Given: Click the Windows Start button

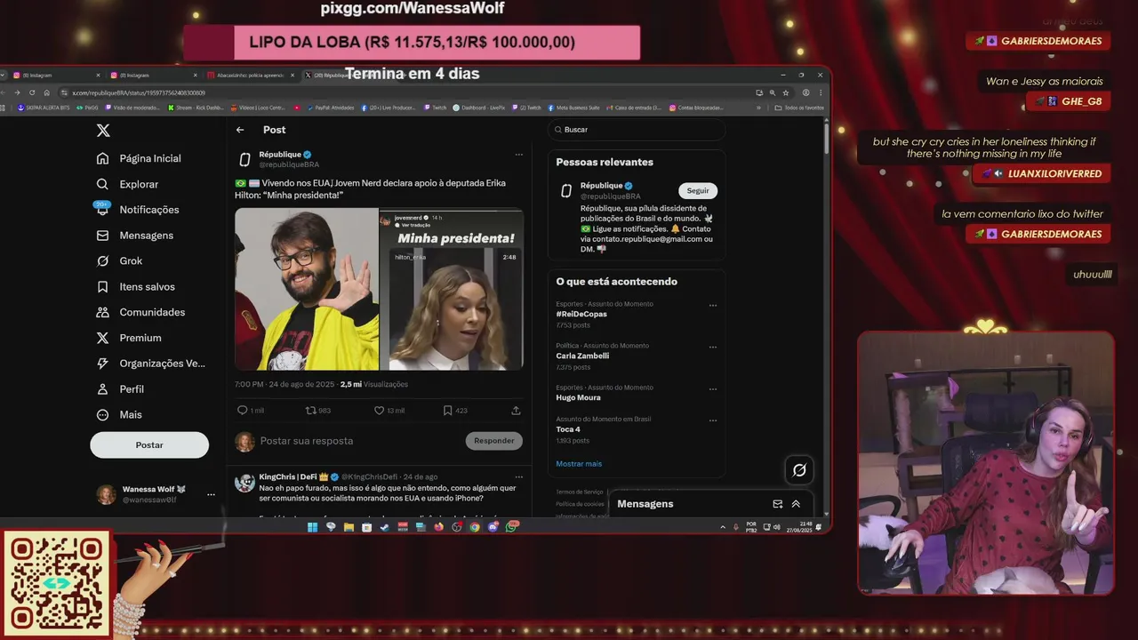Looking at the screenshot, I should coord(312,527).
